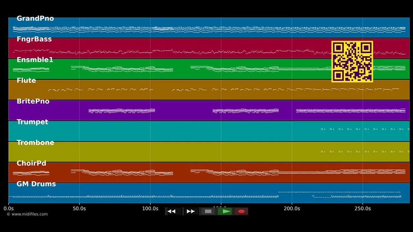Click the red record button
This screenshot has width=413, height=232.
click(x=241, y=211)
